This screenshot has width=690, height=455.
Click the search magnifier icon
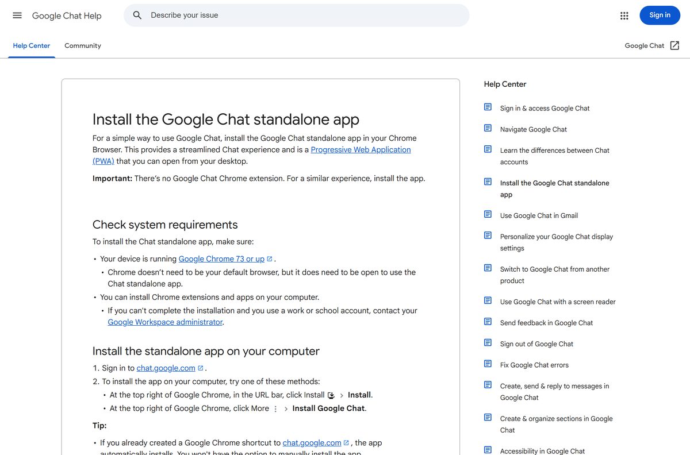tap(137, 16)
